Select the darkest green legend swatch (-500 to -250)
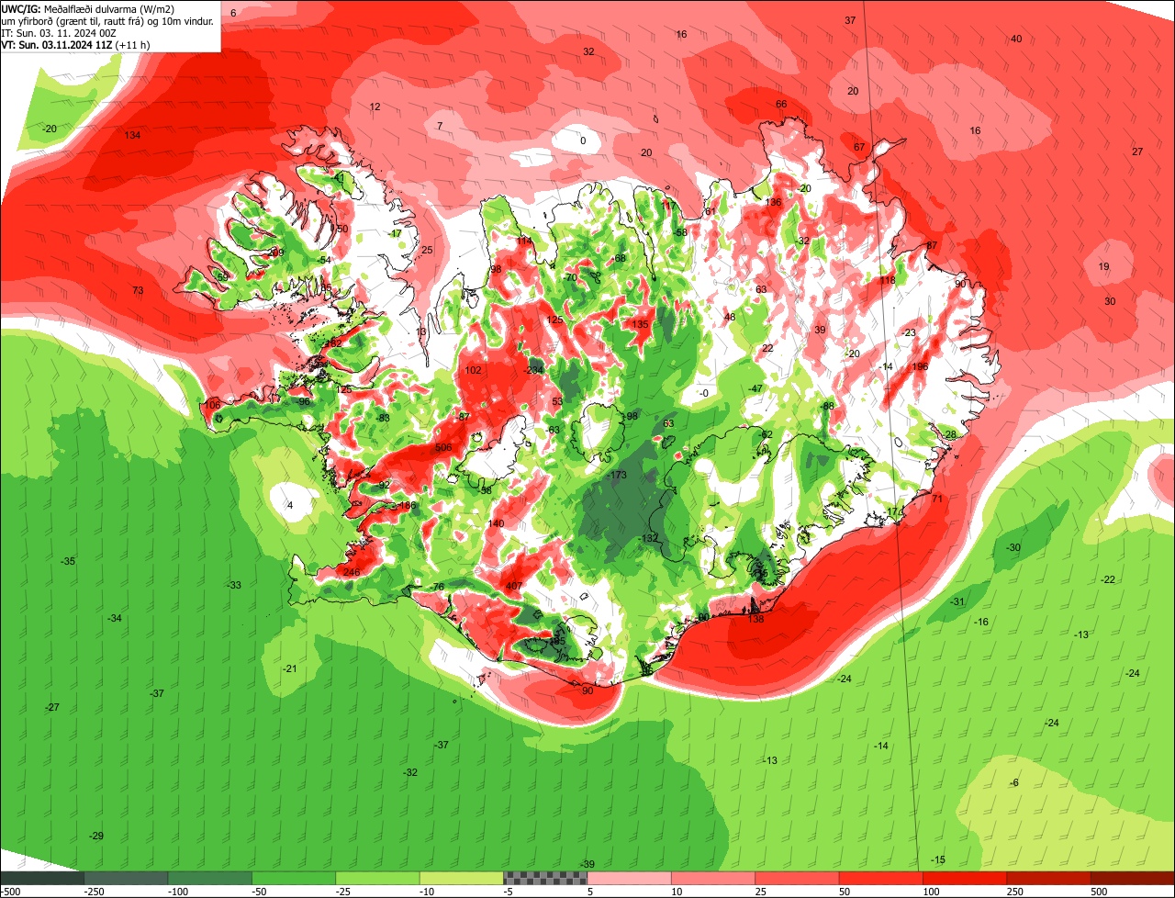 42,878
